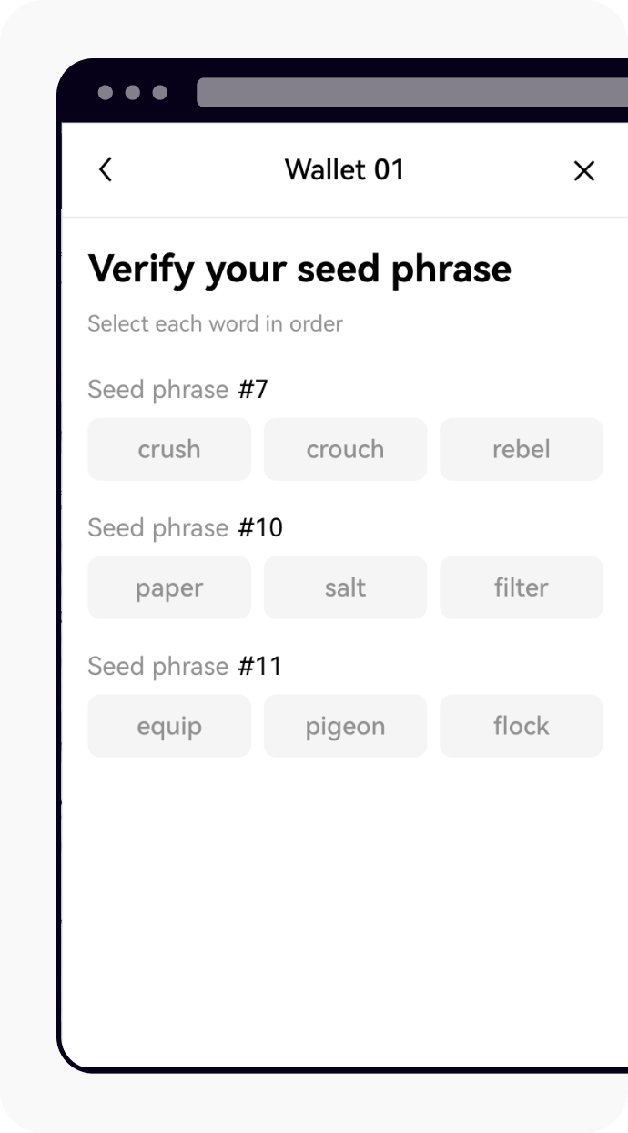Click the leftmost browser window dot
Screen dimensions: 628x1133
coord(106,92)
